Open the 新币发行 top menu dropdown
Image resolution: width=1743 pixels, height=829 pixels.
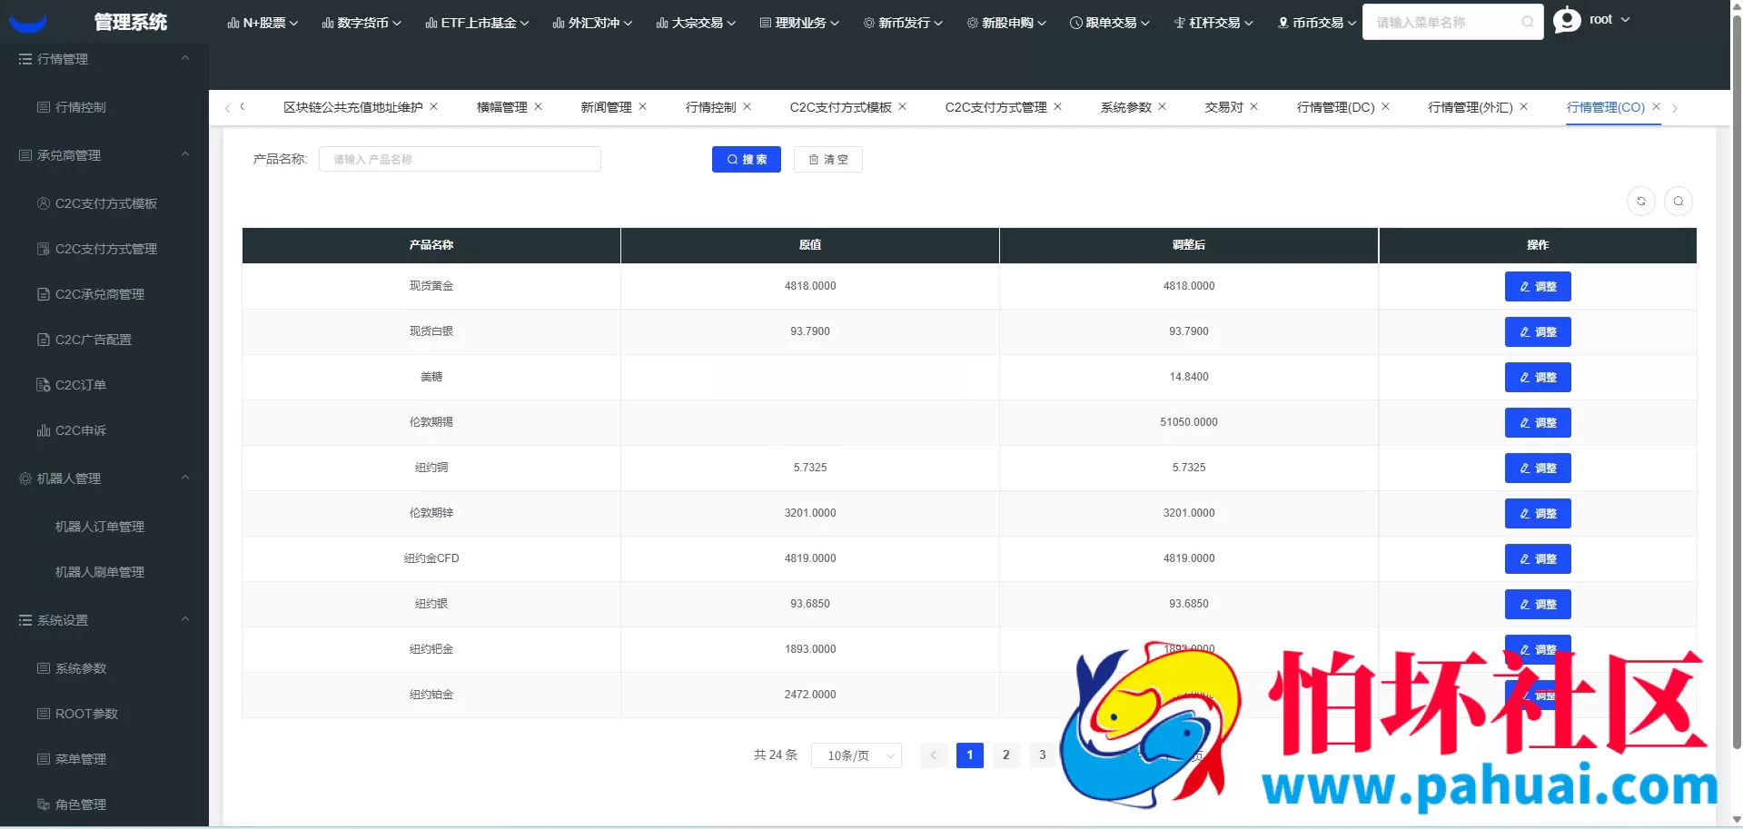pyautogui.click(x=903, y=23)
